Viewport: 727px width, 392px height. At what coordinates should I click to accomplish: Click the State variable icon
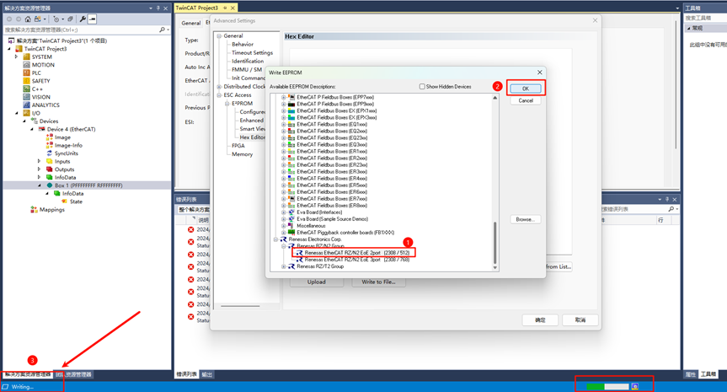pyautogui.click(x=65, y=201)
